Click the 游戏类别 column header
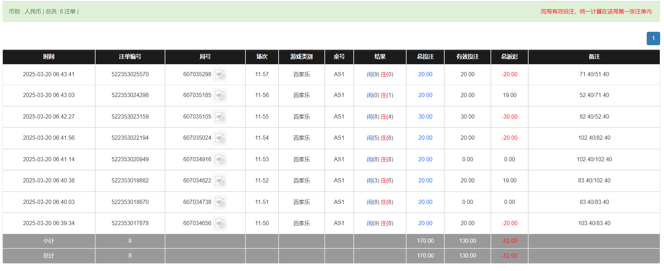Image resolution: width=664 pixels, height=271 pixels. tap(301, 57)
